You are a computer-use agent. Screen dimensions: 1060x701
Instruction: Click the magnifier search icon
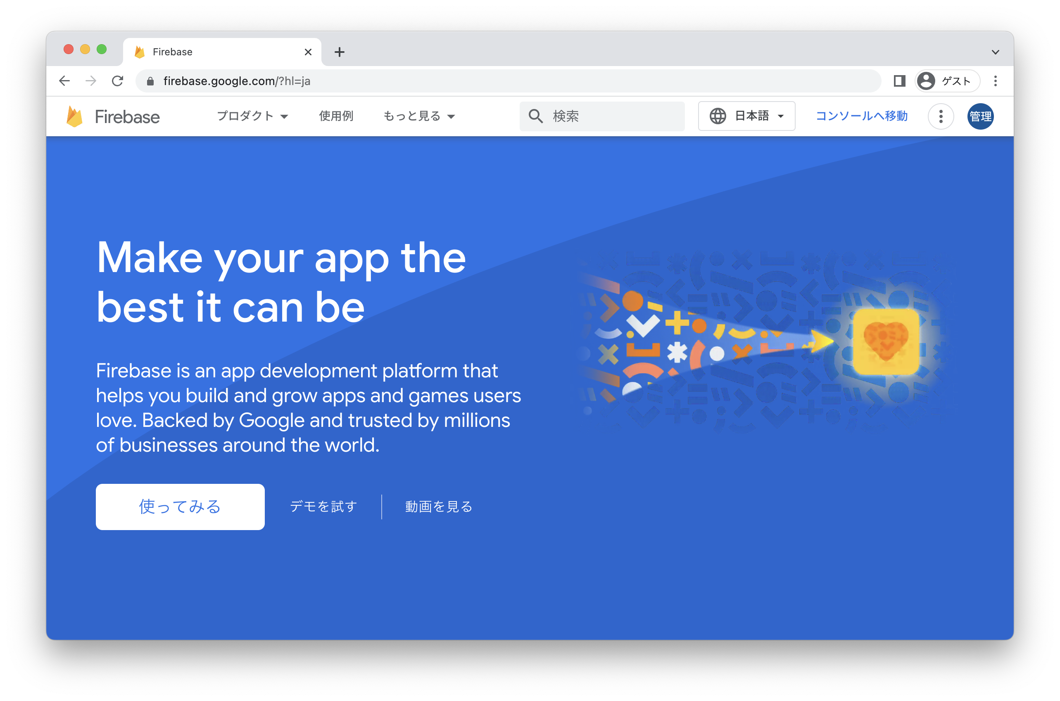(x=535, y=116)
